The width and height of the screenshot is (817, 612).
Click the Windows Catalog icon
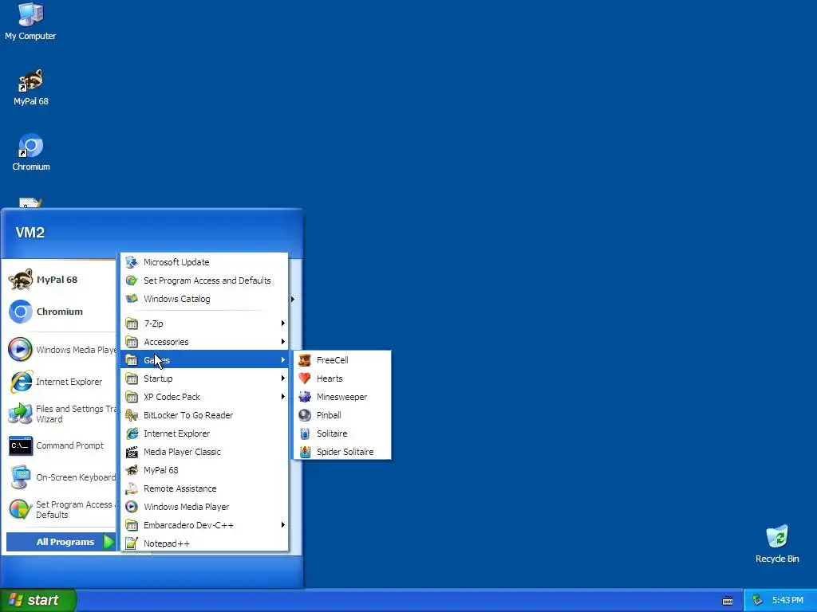(x=132, y=299)
